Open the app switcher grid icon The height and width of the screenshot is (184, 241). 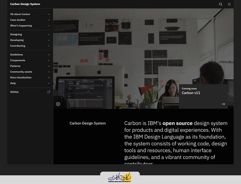[229, 4]
